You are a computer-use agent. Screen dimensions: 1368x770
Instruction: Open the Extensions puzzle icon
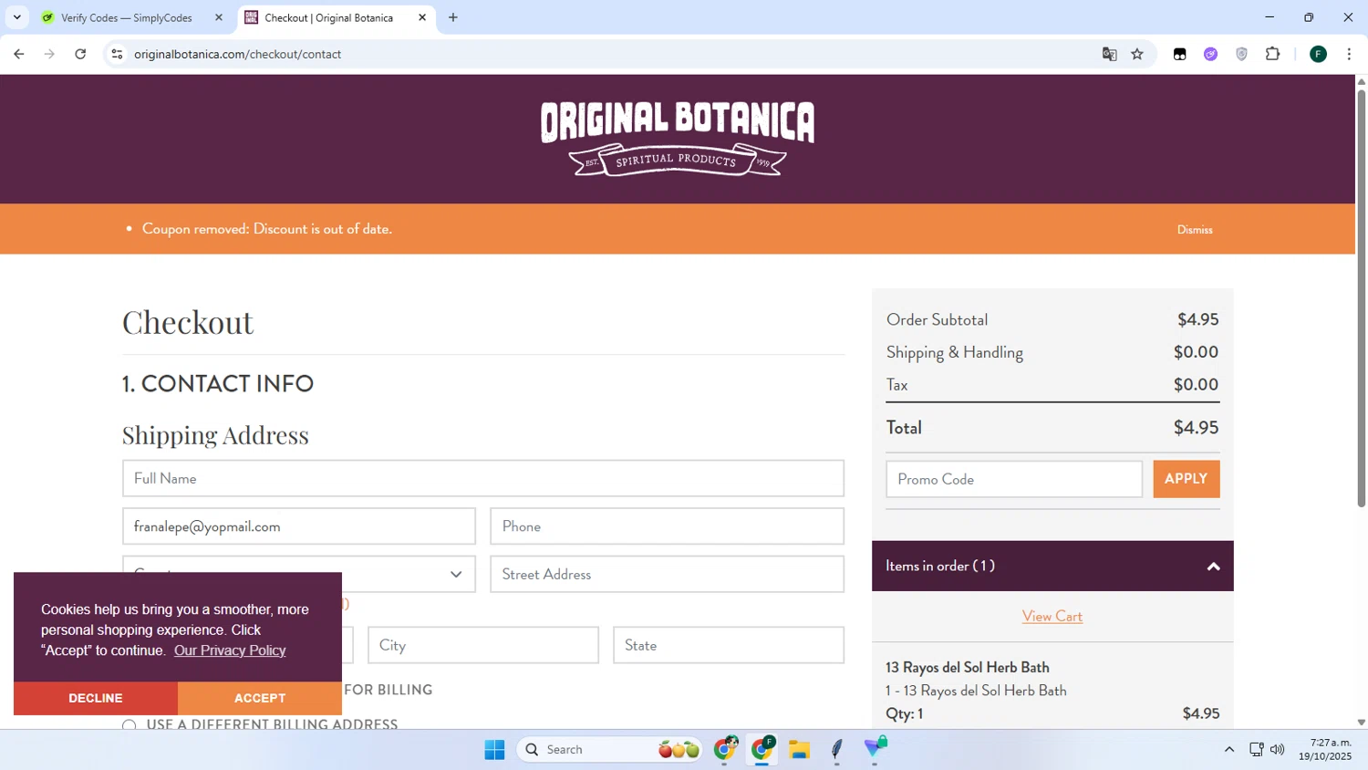[1273, 54]
